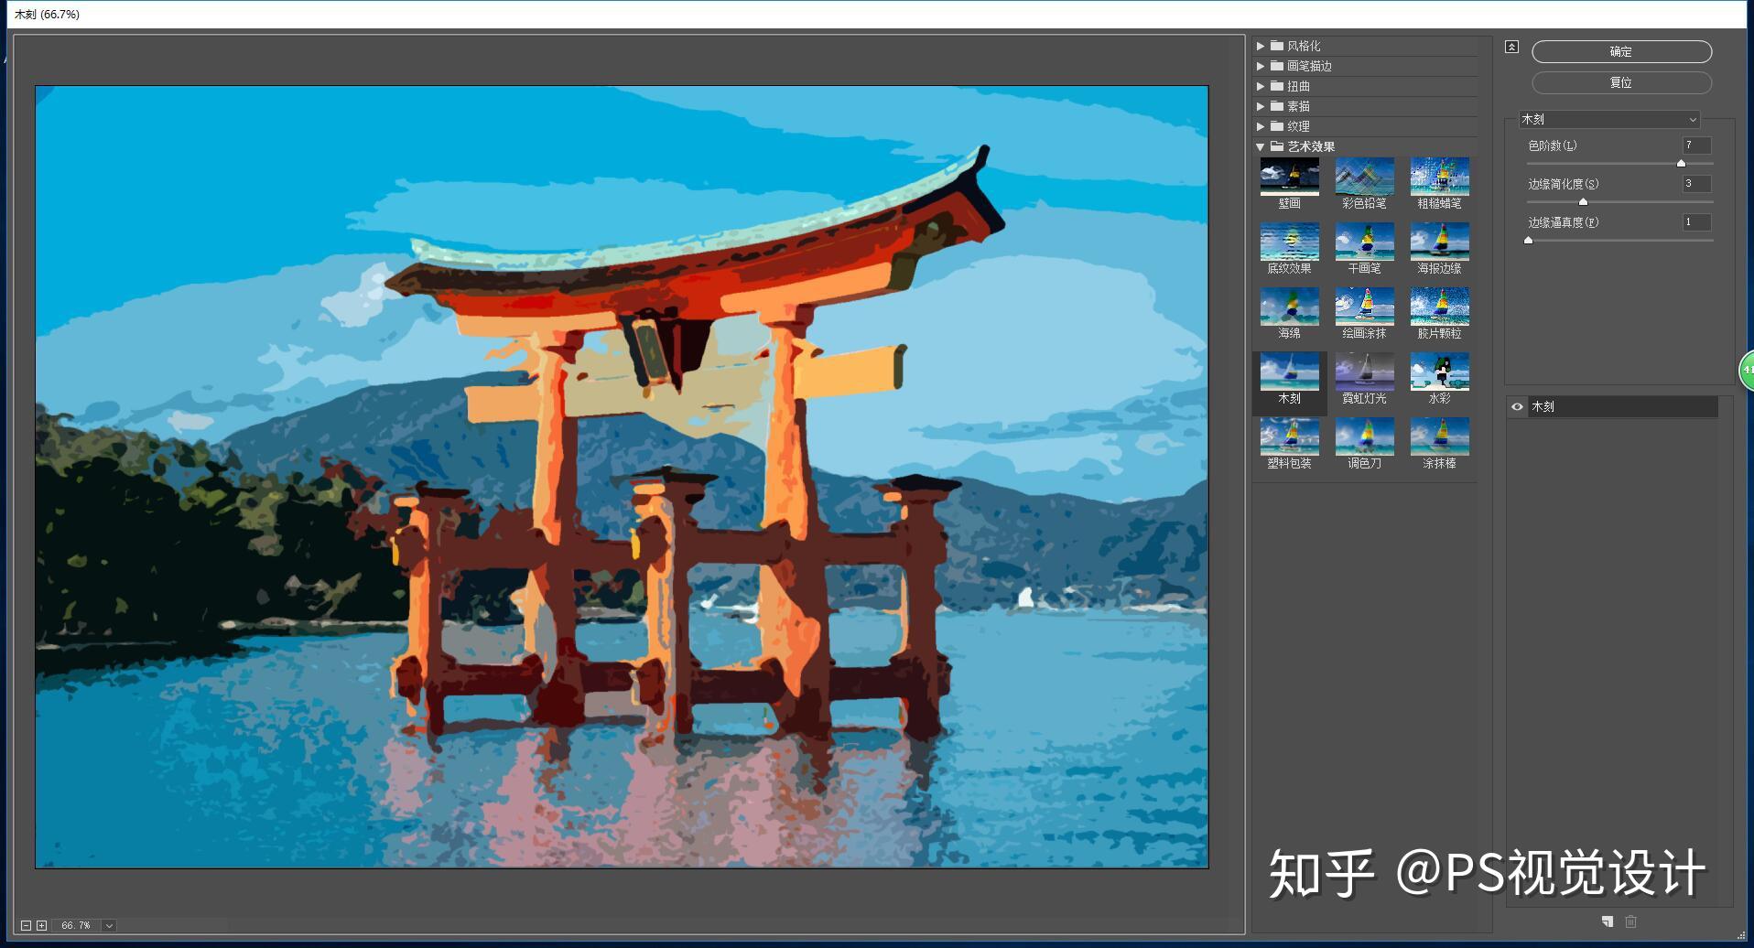Image resolution: width=1754 pixels, height=948 pixels.
Task: Click the 边缘逼真度 value field
Action: 1696,222
